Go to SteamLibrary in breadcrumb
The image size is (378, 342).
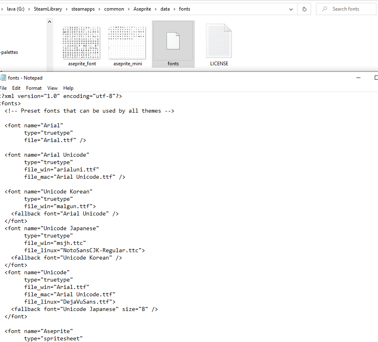48,9
